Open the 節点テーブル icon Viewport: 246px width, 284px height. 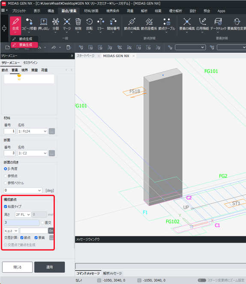click(x=167, y=22)
